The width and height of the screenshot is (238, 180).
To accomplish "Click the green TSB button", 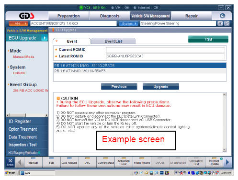I will (208, 39).
